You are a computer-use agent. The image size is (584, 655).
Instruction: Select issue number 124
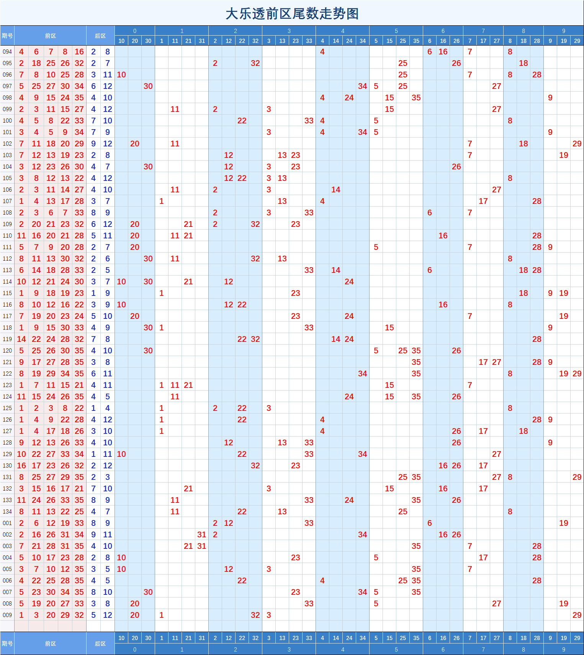click(x=7, y=397)
